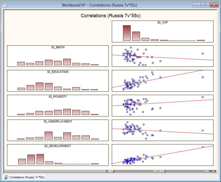221x182 pixels.
Task: Minimize the Workbook19 window
Action: click(196, 5)
